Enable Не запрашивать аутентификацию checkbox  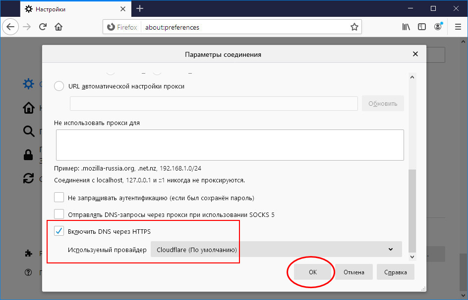59,197
